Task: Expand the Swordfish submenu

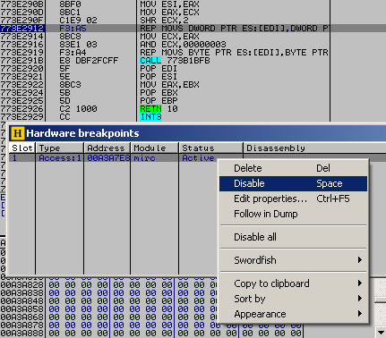Action: (x=293, y=260)
